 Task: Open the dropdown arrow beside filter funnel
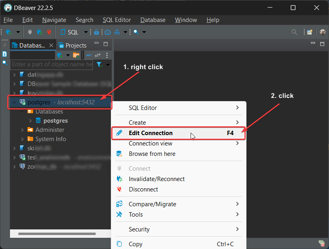point(108,65)
